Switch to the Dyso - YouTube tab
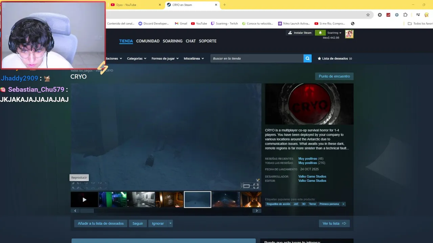The height and width of the screenshot is (243, 433). pyautogui.click(x=135, y=5)
